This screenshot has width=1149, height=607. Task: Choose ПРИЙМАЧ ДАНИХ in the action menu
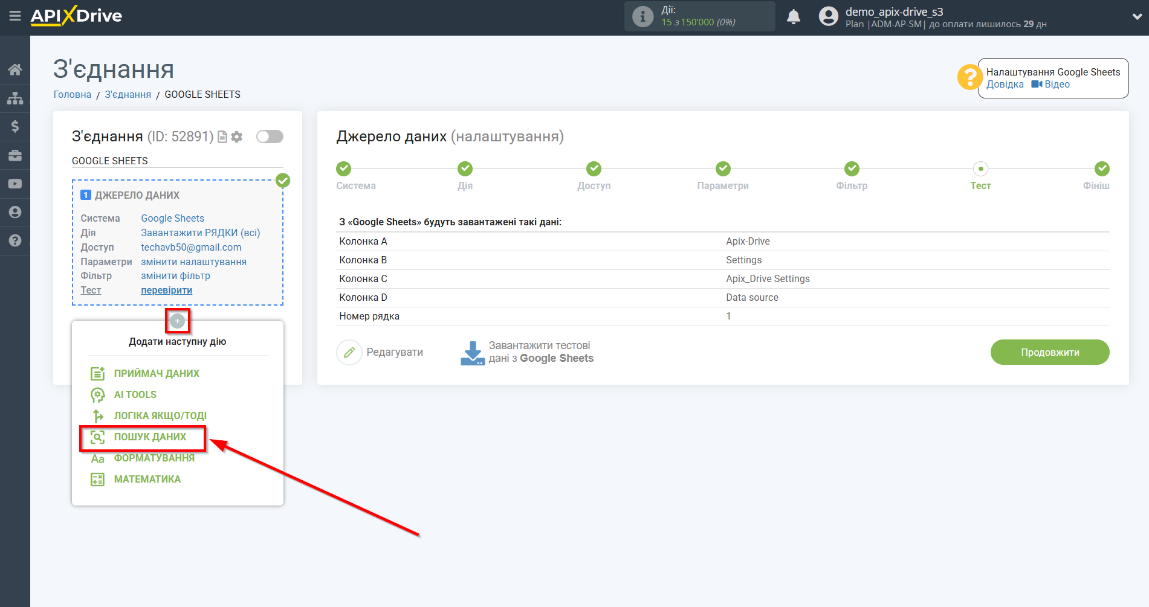coord(156,373)
